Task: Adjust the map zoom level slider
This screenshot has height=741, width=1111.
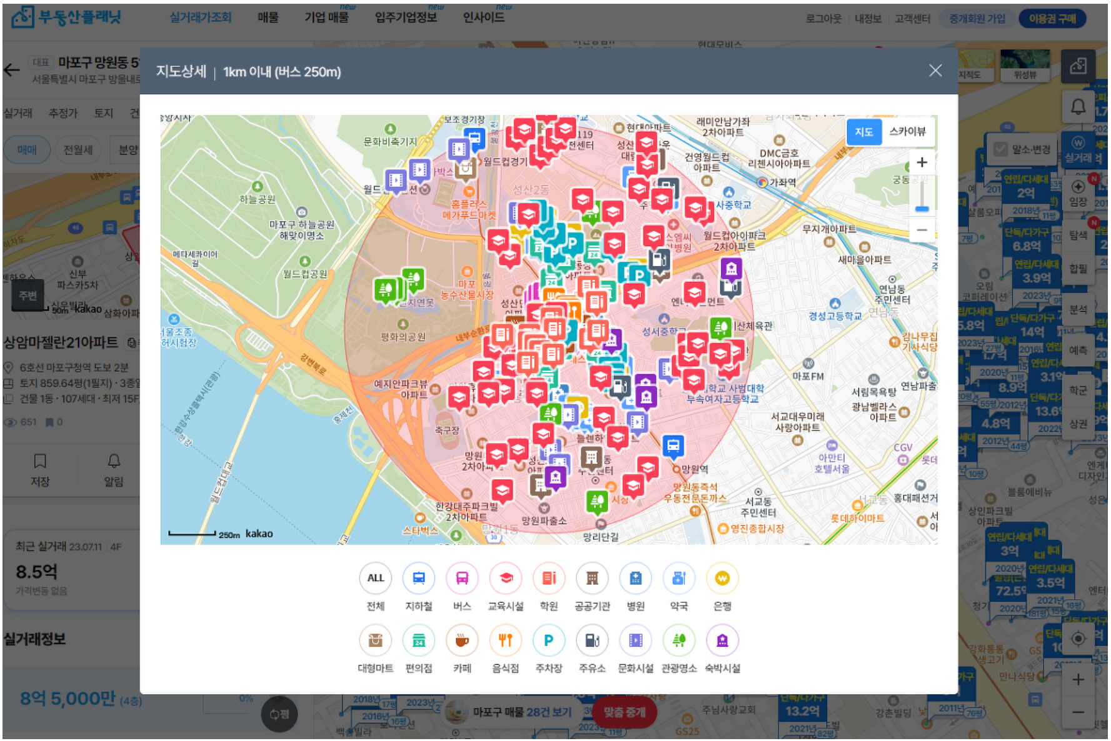Action: (x=922, y=209)
